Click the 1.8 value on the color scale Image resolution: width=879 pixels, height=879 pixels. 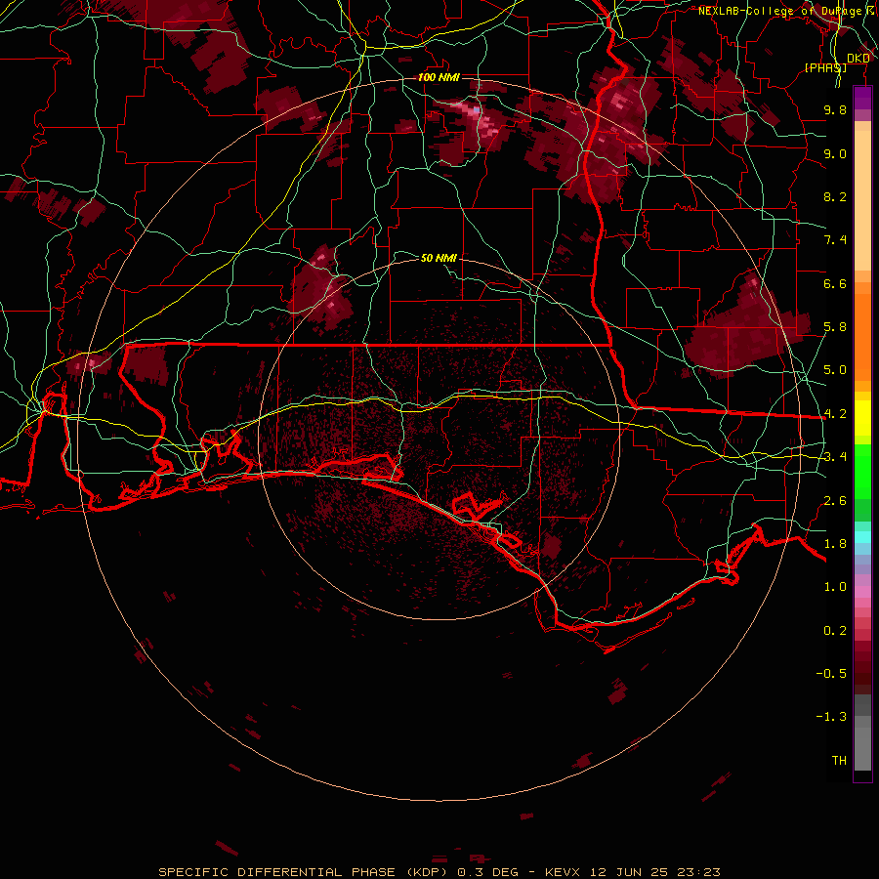point(835,544)
